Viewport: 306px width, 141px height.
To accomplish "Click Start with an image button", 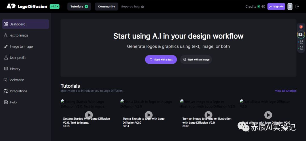I will [x=196, y=59].
